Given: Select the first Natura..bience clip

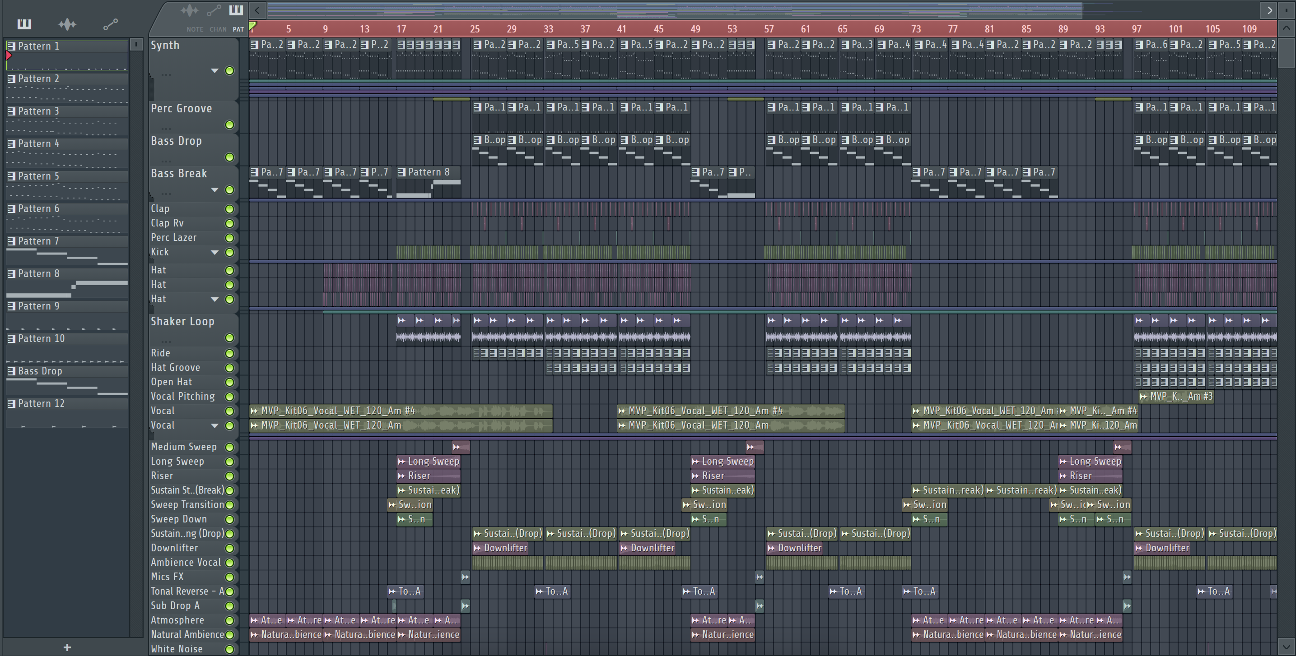Looking at the screenshot, I should pyautogui.click(x=286, y=635).
